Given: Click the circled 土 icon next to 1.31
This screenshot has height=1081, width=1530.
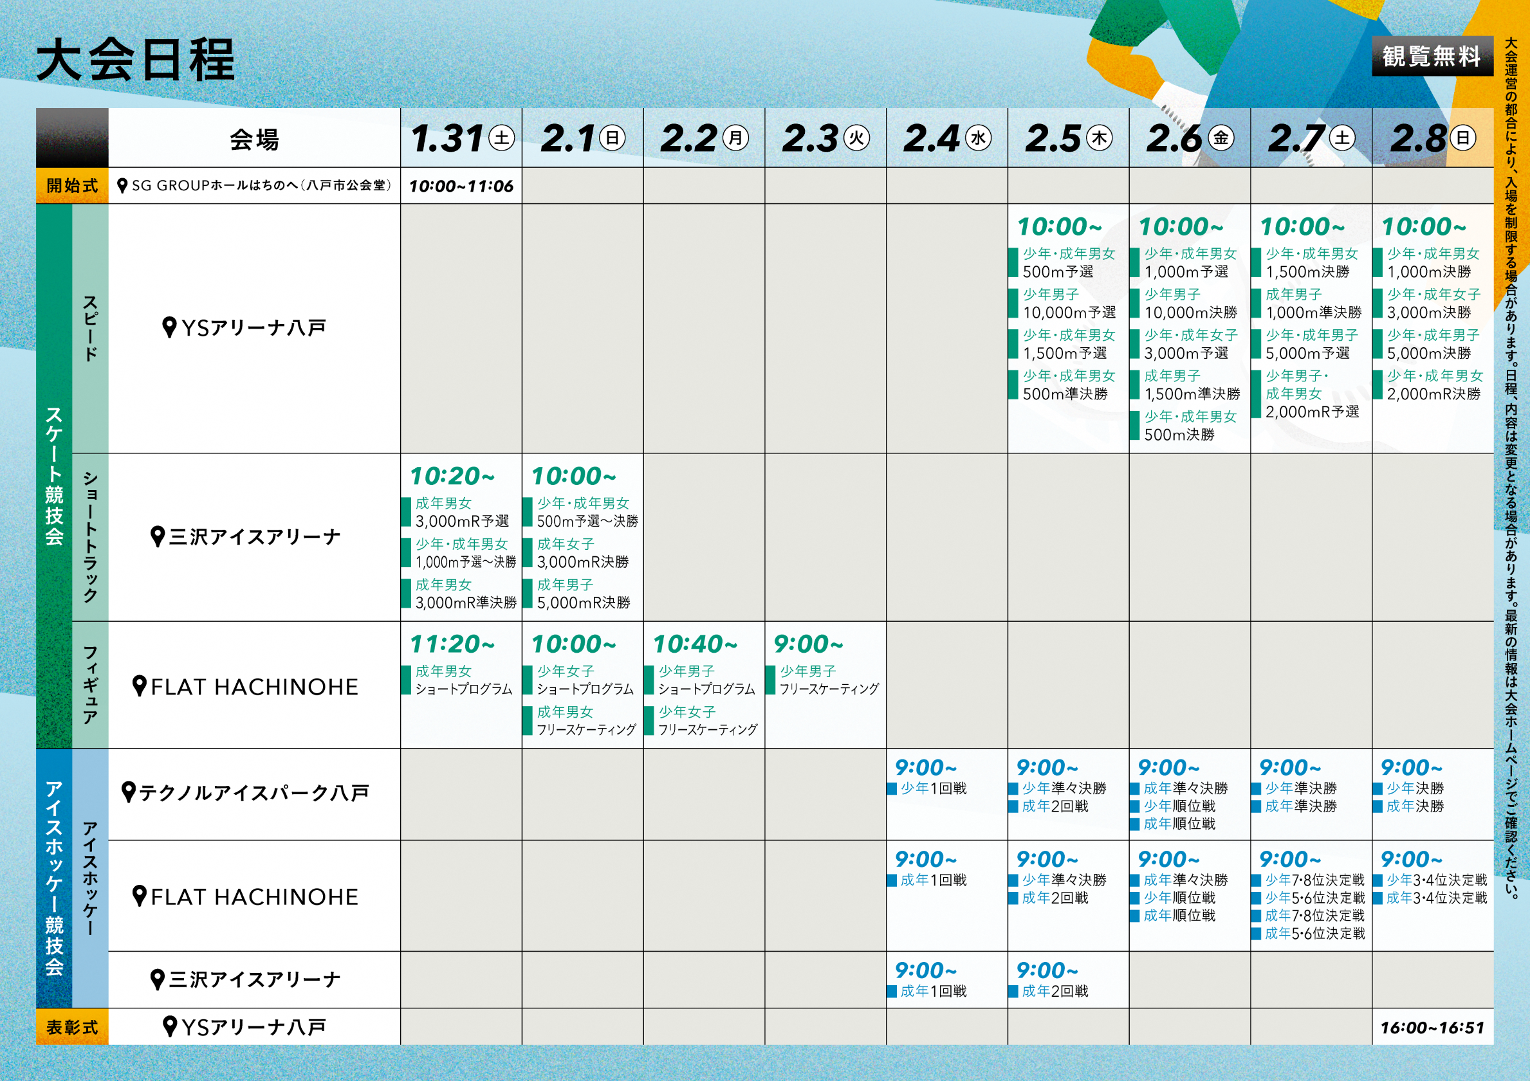Looking at the screenshot, I should coord(501,138).
